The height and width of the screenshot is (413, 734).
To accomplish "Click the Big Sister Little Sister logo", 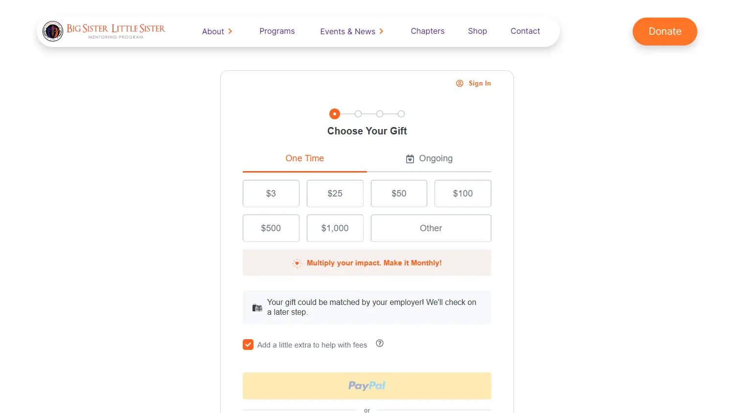I will pos(104,31).
